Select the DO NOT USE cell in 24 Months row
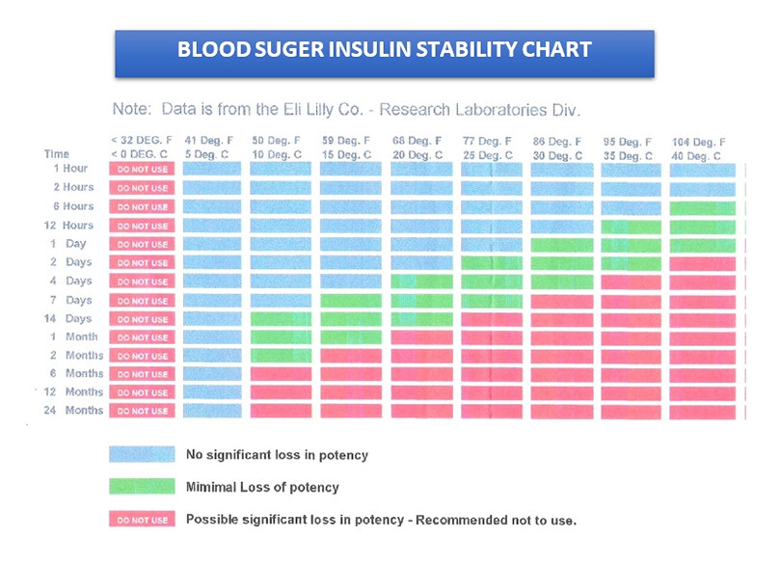Screen dimensions: 780x565 tap(143, 411)
